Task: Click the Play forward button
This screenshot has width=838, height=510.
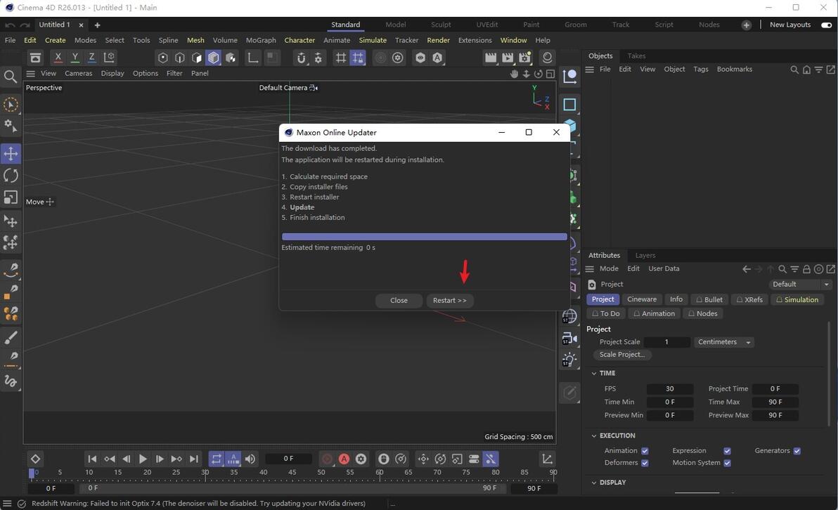Action: click(143, 459)
